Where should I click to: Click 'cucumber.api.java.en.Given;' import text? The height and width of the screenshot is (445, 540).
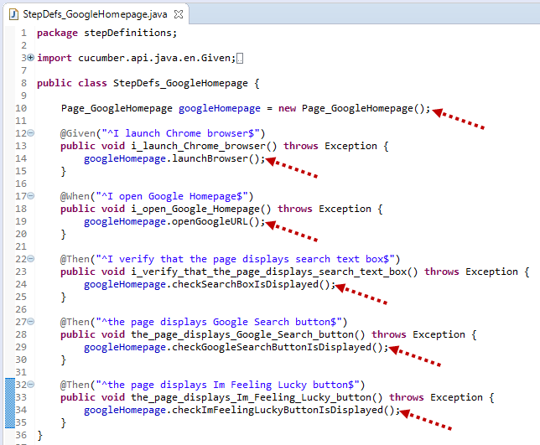click(157, 58)
